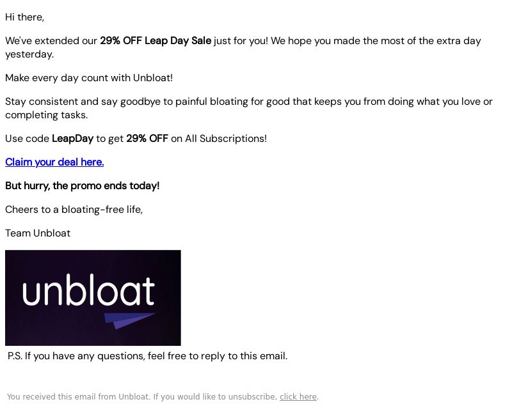Click the bold "29% OFF Leap Day Sale" text
512x404 pixels.
click(x=156, y=41)
